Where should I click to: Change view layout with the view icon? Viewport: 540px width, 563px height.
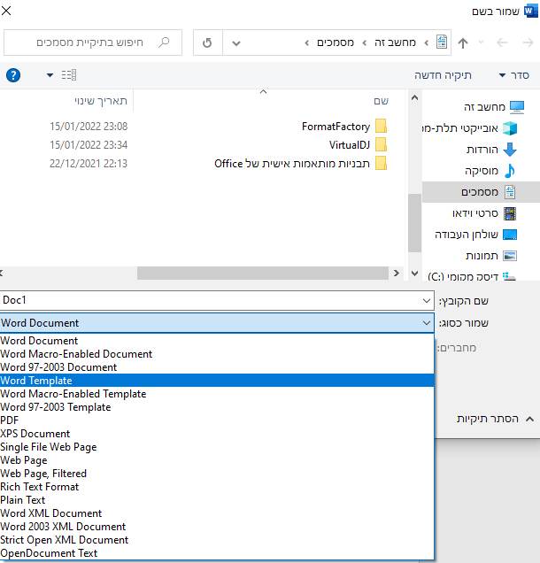coord(68,75)
